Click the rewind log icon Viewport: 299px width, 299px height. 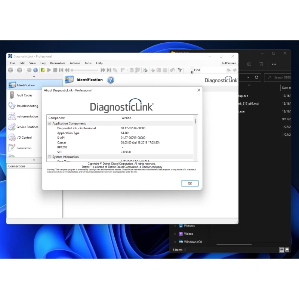pos(67,70)
